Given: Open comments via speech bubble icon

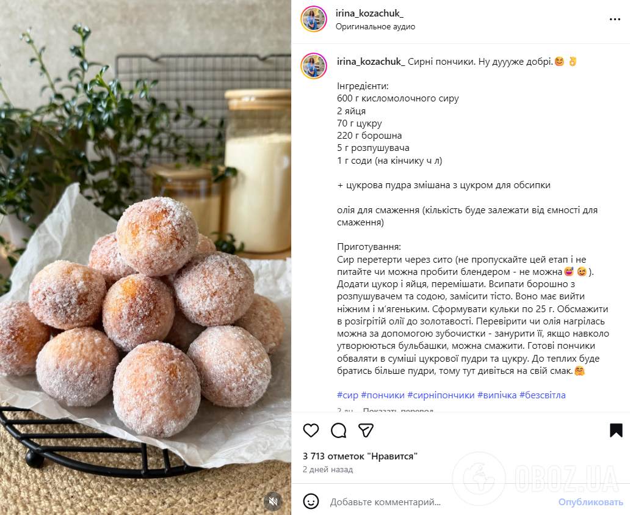Looking at the screenshot, I should coord(339,430).
